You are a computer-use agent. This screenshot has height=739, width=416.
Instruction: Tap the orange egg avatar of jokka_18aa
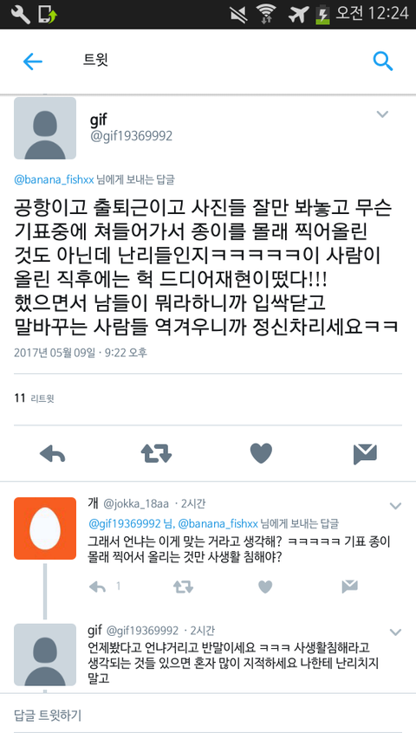45,528
